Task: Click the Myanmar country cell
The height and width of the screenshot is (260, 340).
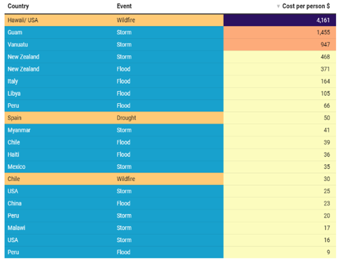Action: (x=60, y=130)
